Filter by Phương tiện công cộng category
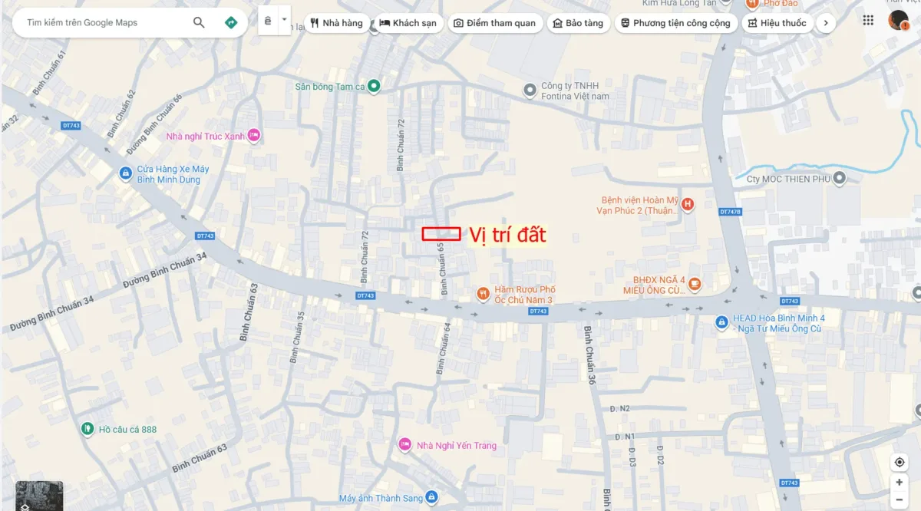The height and width of the screenshot is (511, 921). [x=676, y=23]
